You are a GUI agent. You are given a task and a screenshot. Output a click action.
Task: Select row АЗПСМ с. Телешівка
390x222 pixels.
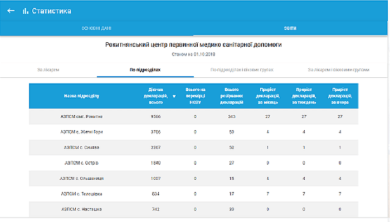pos(193,194)
